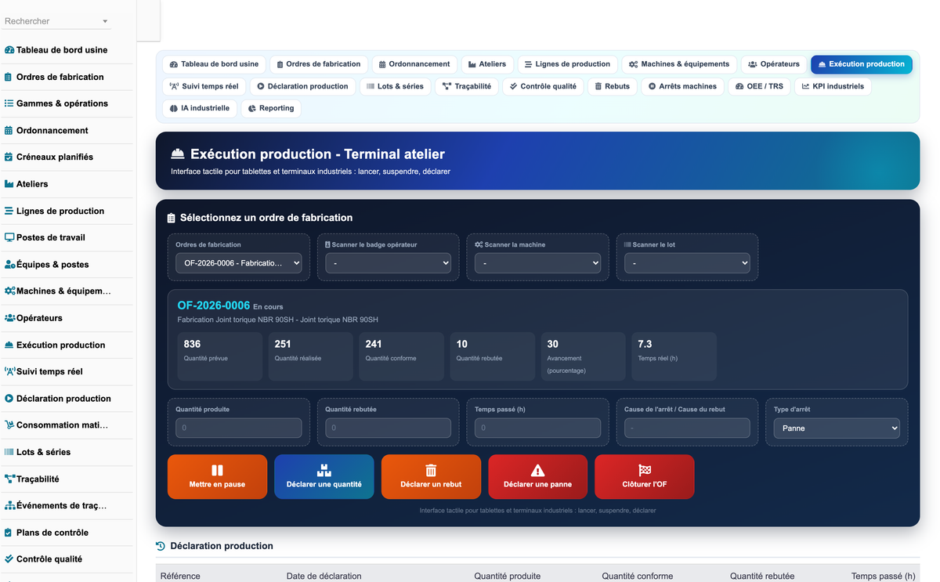Click the Déclarer une panne button label
Image resolution: width=940 pixels, height=582 pixels.
click(537, 484)
